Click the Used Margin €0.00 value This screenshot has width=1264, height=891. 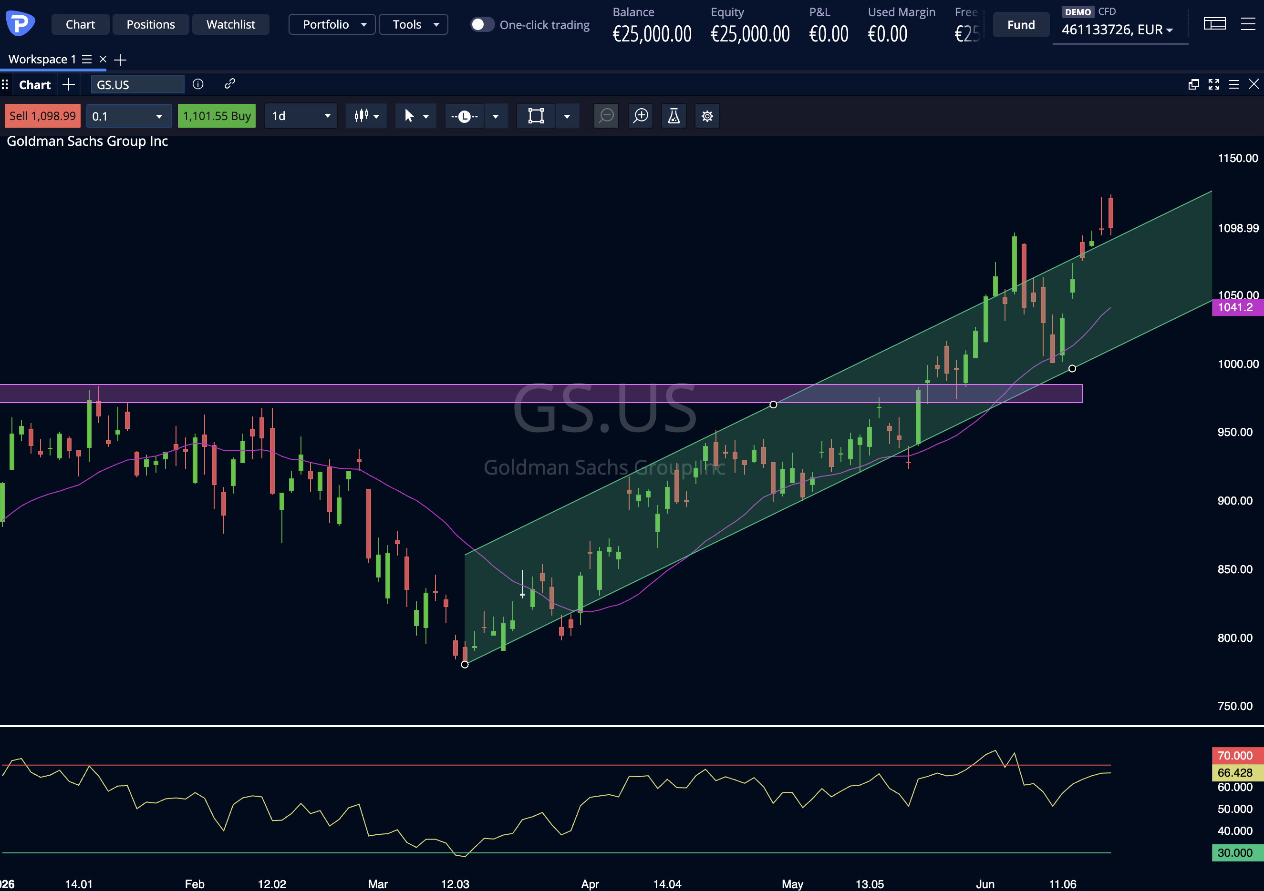[x=888, y=34]
